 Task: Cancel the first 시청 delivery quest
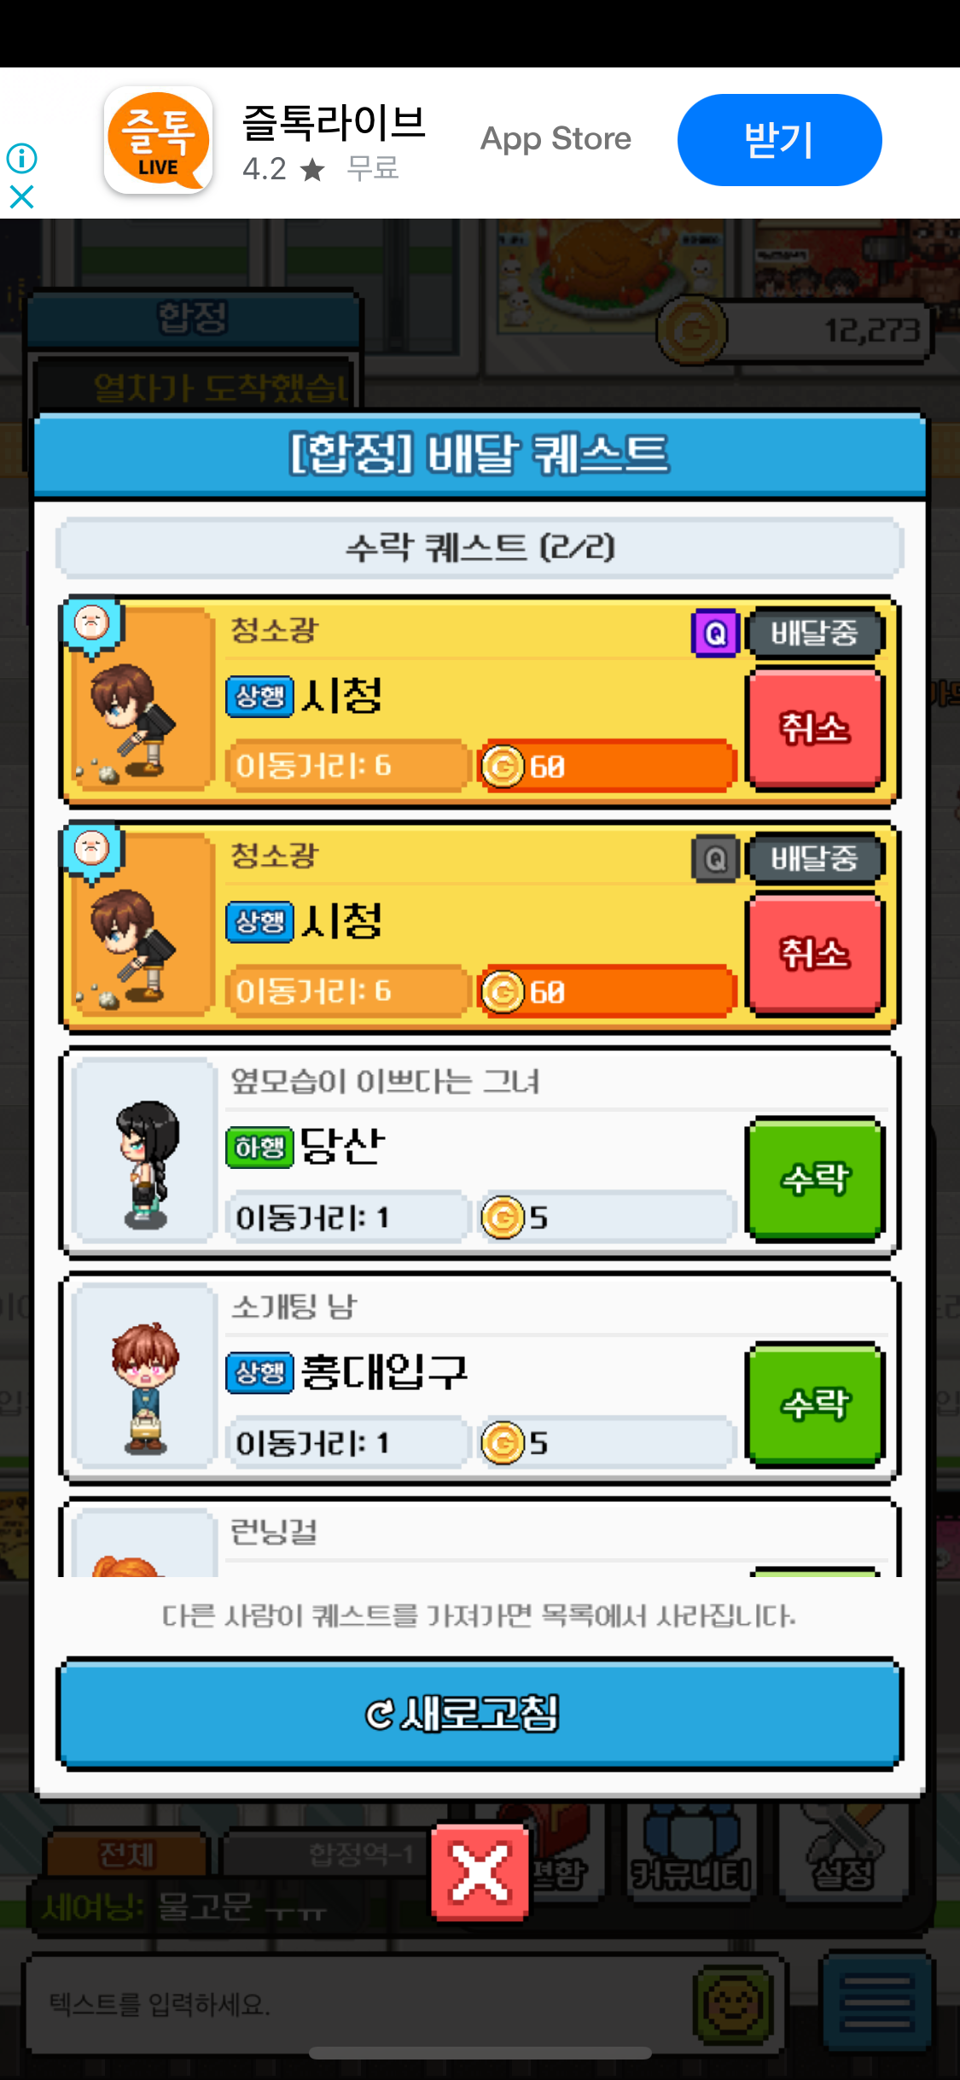(x=815, y=728)
